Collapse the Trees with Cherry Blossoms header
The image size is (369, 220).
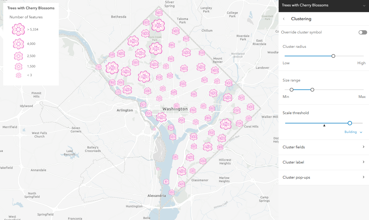[364, 5]
